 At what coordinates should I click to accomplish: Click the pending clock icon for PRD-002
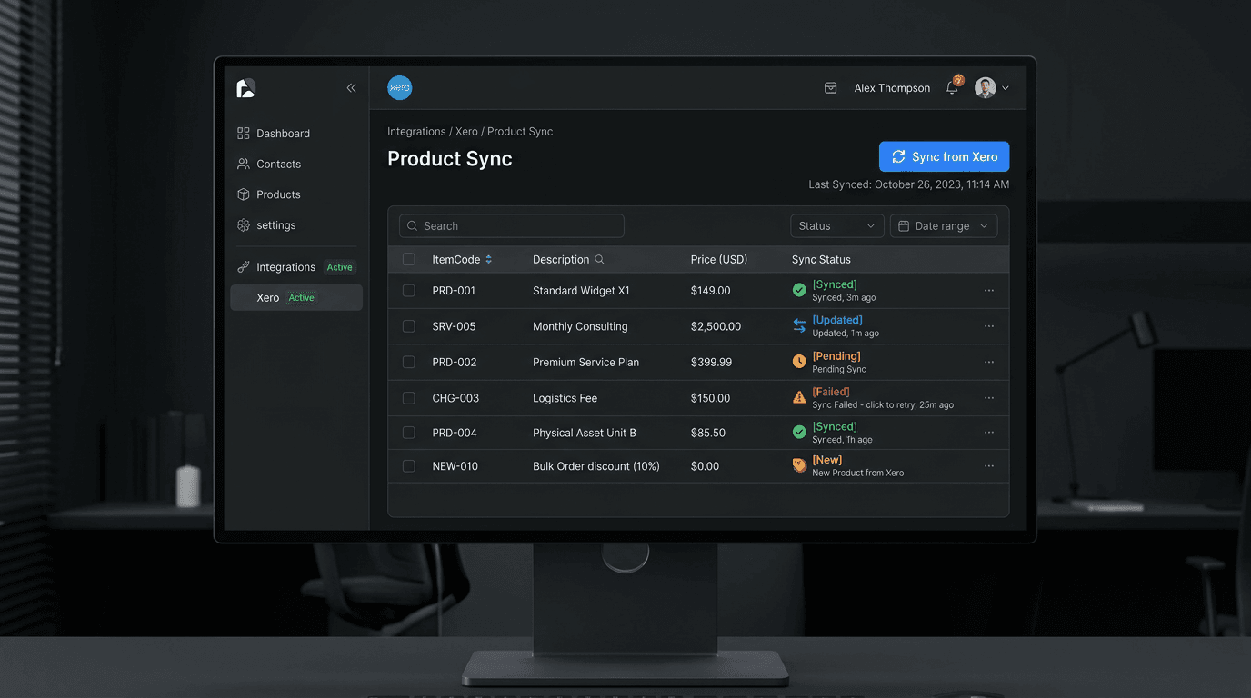point(798,361)
